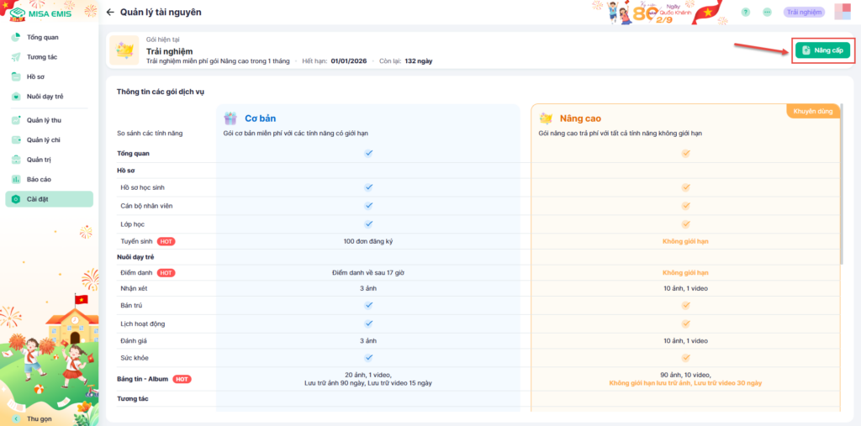Click the Nâng cao checkmark for Tổng quan
The image size is (861, 426).
685,153
